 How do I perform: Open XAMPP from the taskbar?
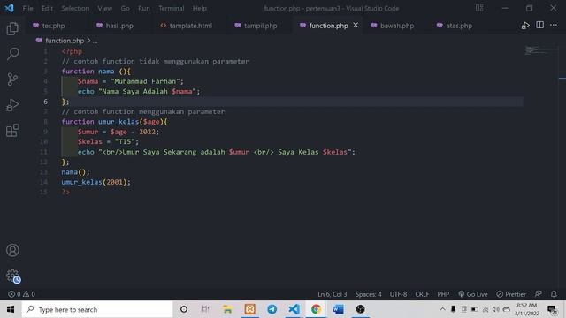pyautogui.click(x=249, y=309)
